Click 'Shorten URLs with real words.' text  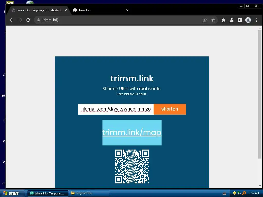(x=132, y=88)
